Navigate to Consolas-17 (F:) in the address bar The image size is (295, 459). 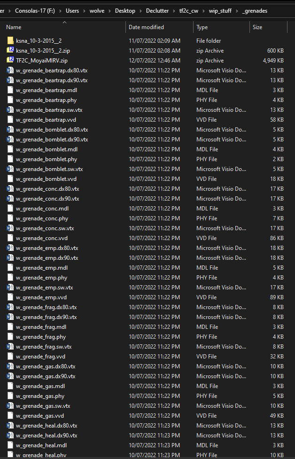pyautogui.click(x=35, y=11)
